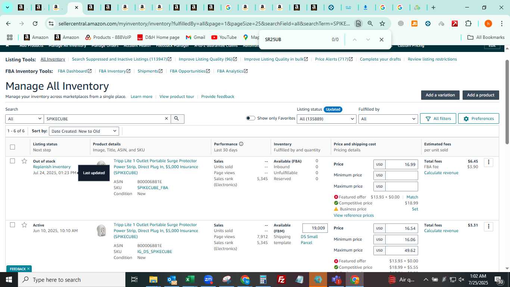Click the orange JS extension icon
Viewport: 510px width, 287px height.
coord(414,24)
